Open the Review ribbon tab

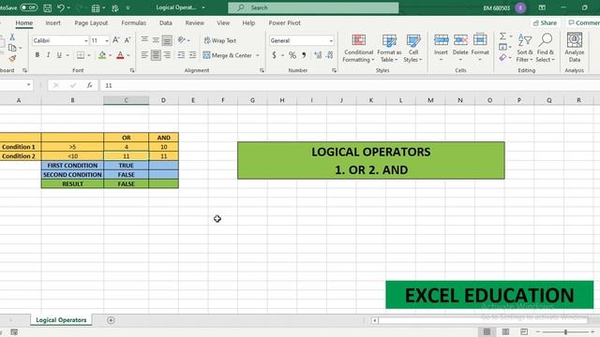click(x=195, y=22)
